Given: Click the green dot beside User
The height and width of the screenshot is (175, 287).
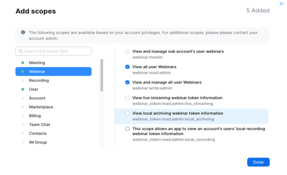Looking at the screenshot, I should pyautogui.click(x=23, y=89).
